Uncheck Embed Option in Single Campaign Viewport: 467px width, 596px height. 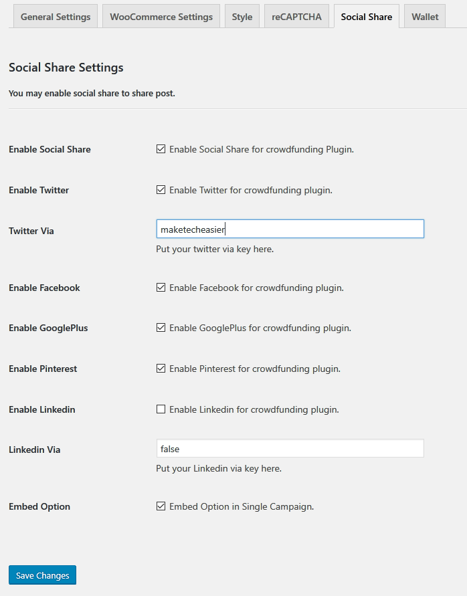tap(161, 506)
